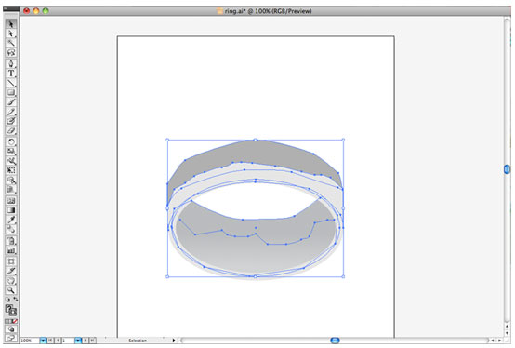Select the Eraser tool
Image resolution: width=515 pixels, height=348 pixels.
[11, 131]
